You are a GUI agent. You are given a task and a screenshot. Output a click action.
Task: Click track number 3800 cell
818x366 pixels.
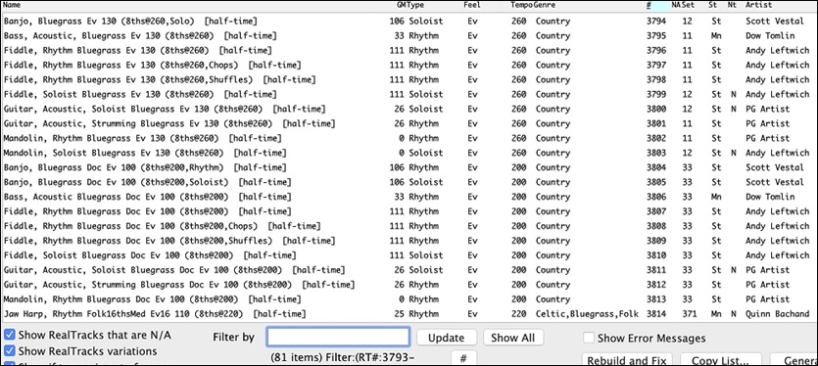pyautogui.click(x=656, y=109)
